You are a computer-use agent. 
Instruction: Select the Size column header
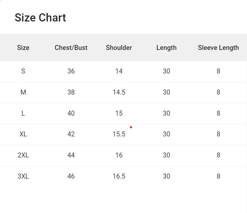point(23,48)
